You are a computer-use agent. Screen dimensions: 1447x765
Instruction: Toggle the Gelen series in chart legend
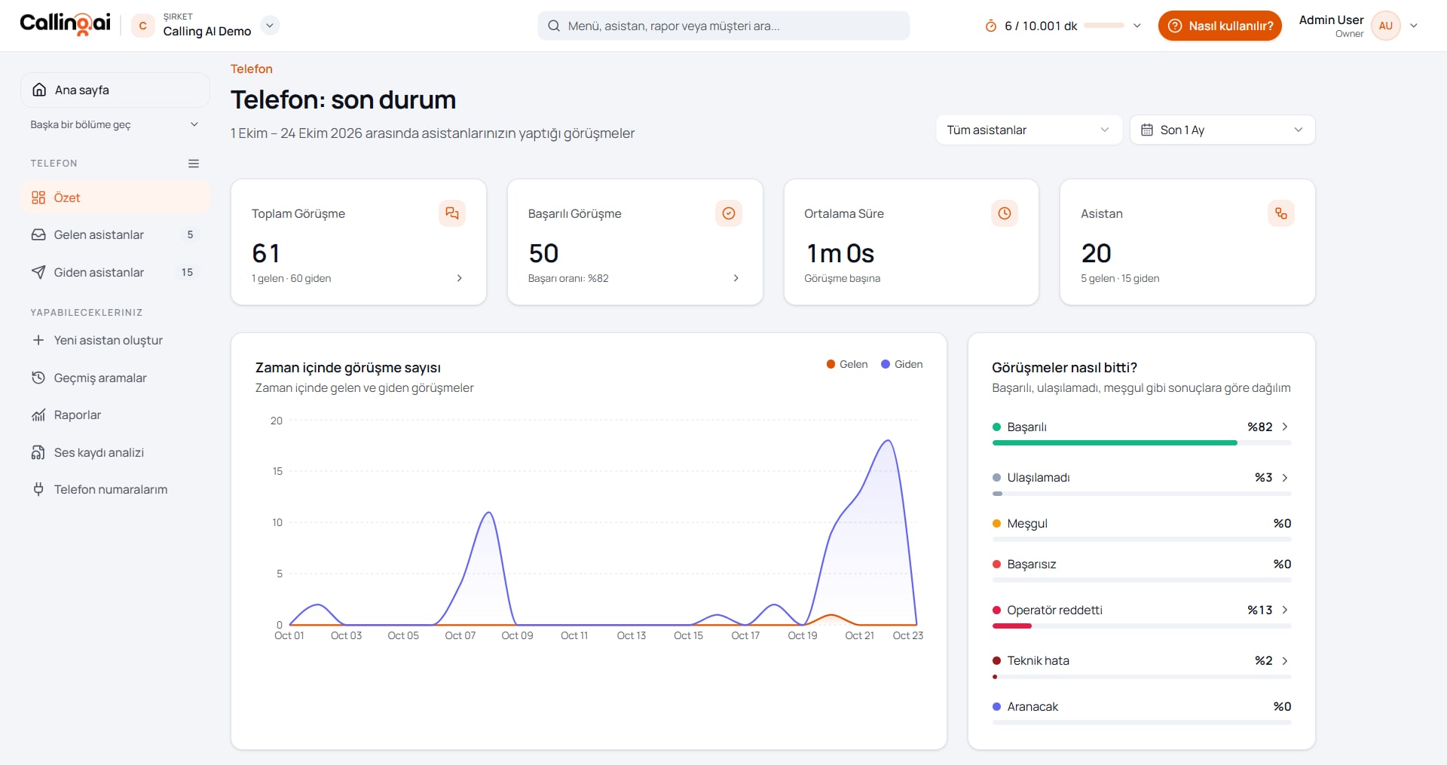tap(847, 364)
